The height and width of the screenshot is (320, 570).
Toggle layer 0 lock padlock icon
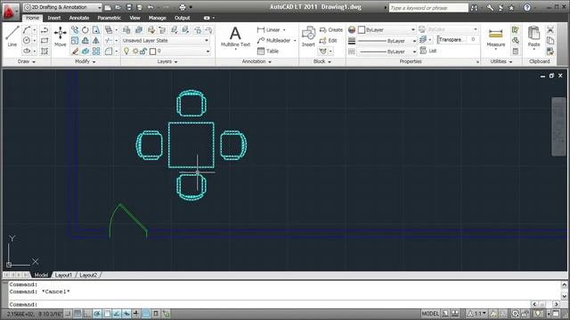143,52
